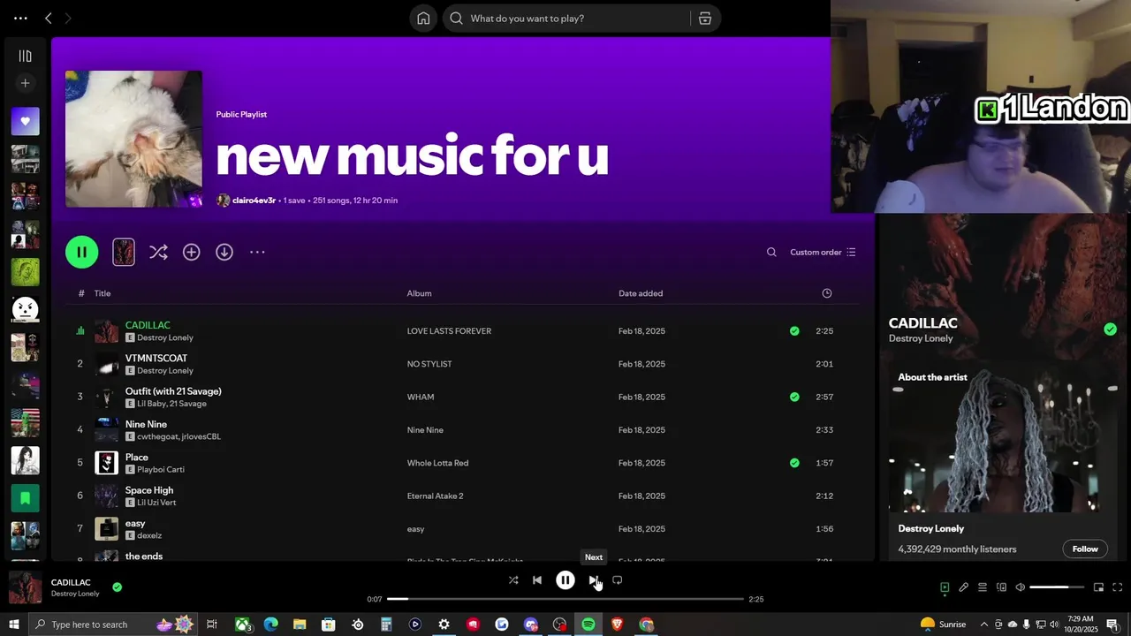The image size is (1131, 636).
Task: Expand Your Library sidebar
Action: point(26,56)
